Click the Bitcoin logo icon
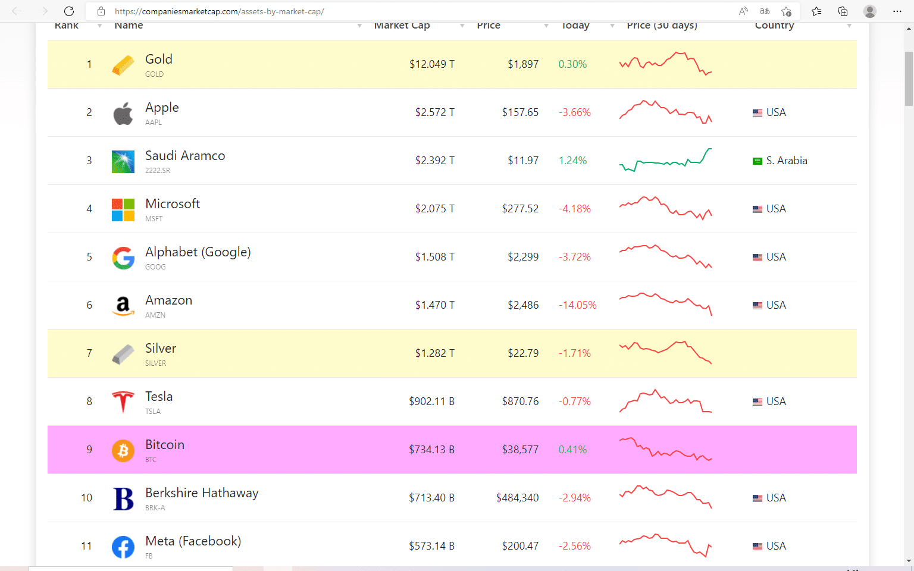This screenshot has width=914, height=571. (x=123, y=450)
